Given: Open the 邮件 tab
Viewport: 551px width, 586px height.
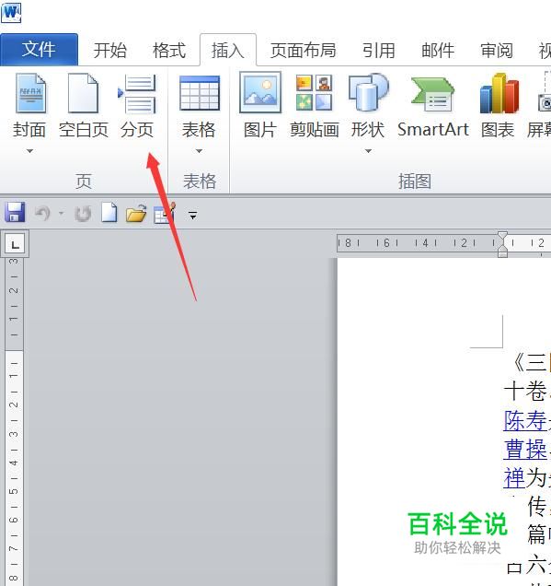Looking at the screenshot, I should click(438, 50).
